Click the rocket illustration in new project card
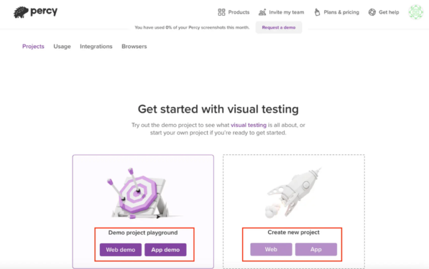Screen dimensions: 429x269 [293, 193]
